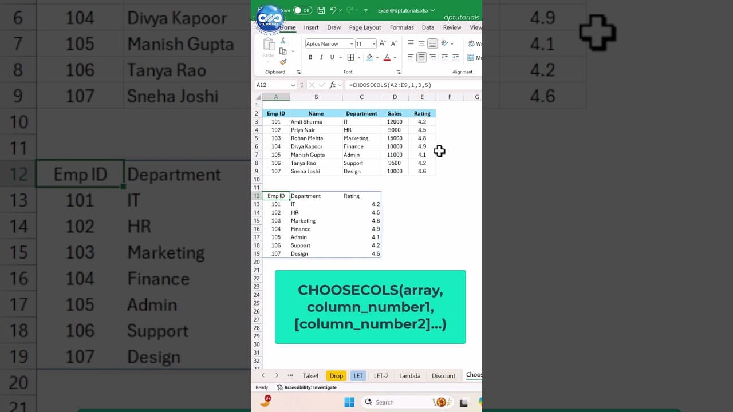Select the Fill Color bucket icon

[x=370, y=57]
